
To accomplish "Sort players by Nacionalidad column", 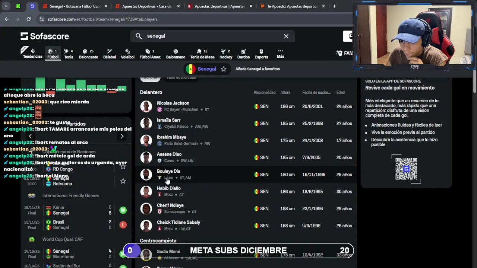I will 265,92.
